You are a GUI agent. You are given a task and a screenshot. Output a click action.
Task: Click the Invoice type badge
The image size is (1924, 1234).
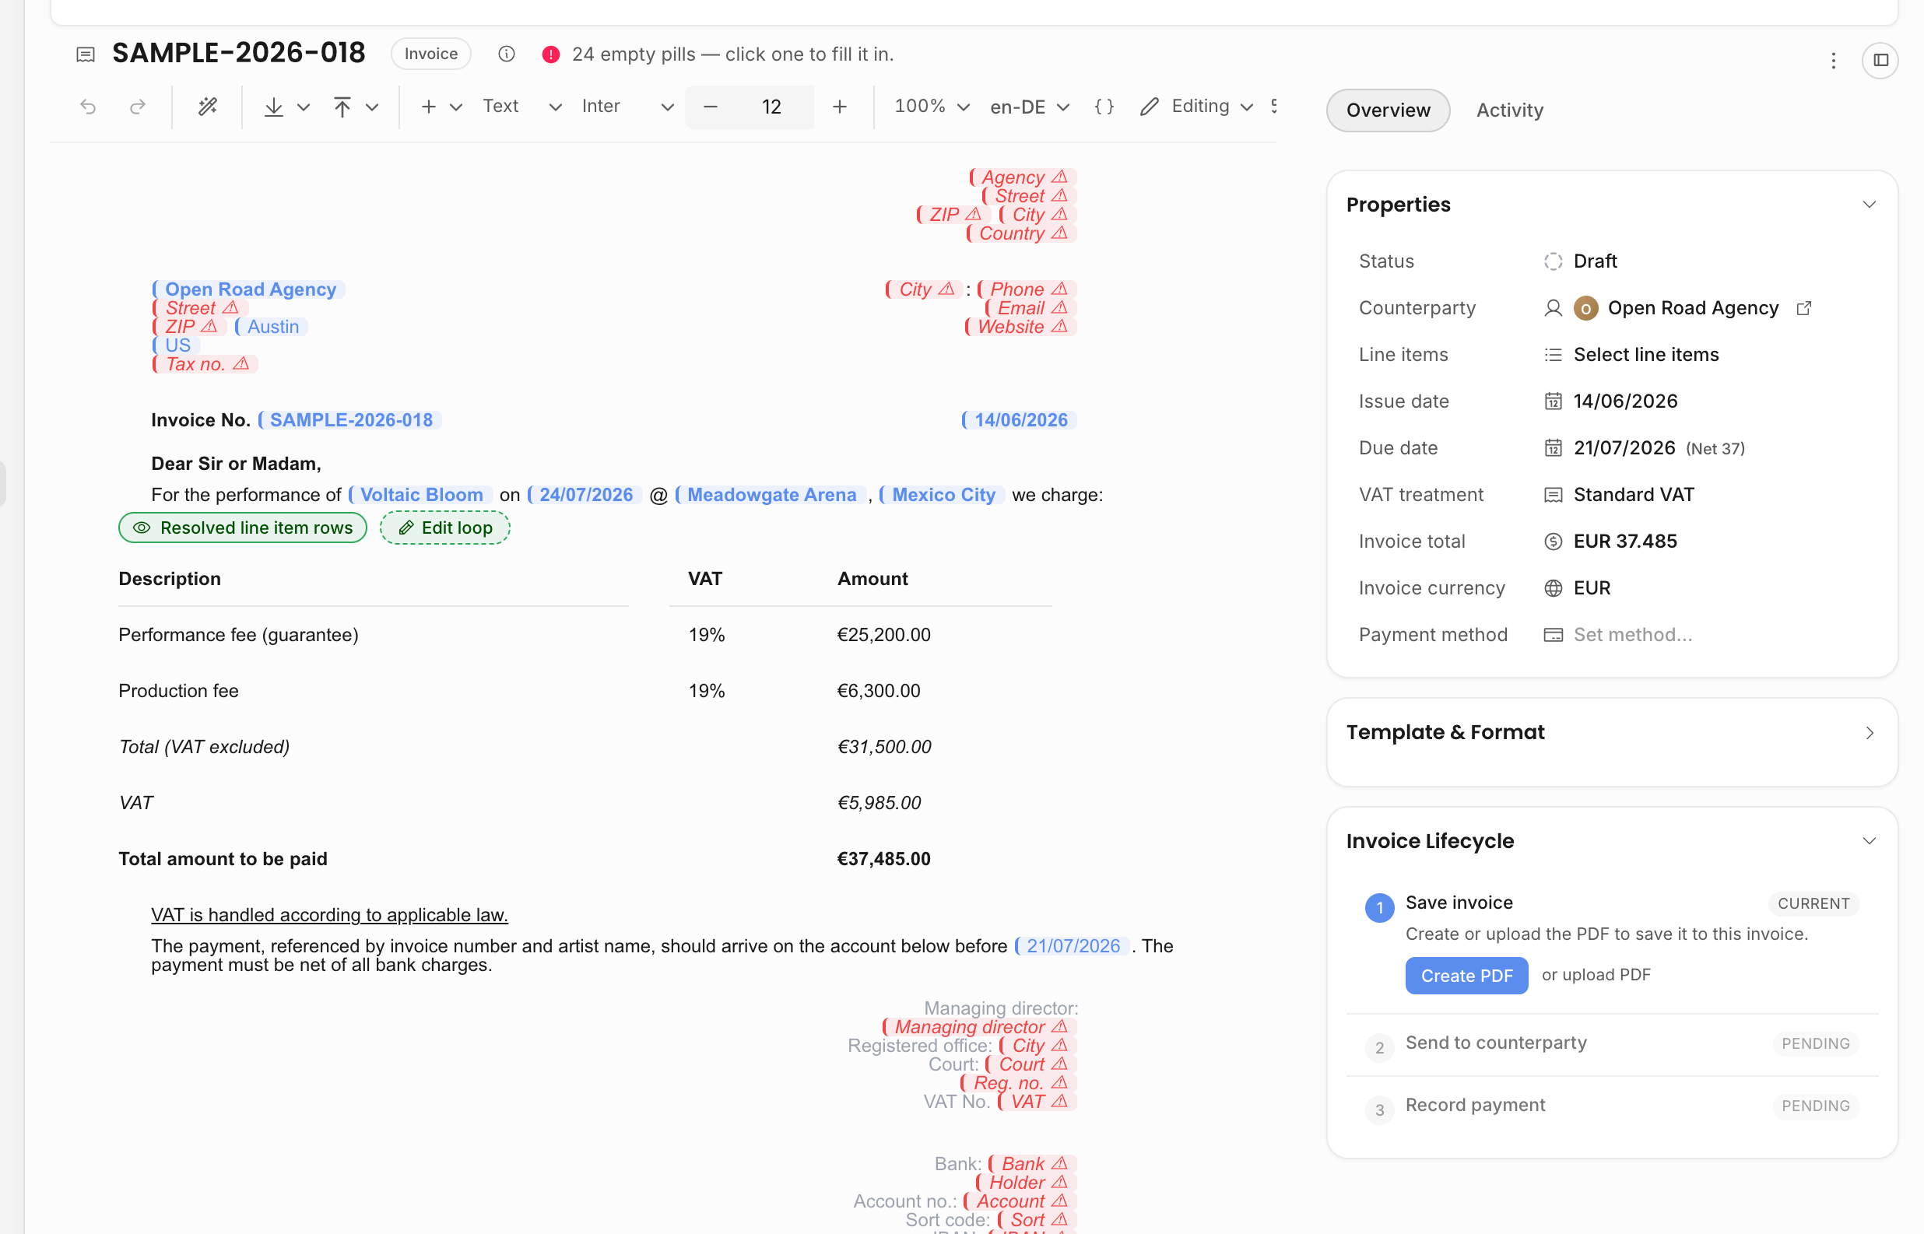tap(431, 54)
